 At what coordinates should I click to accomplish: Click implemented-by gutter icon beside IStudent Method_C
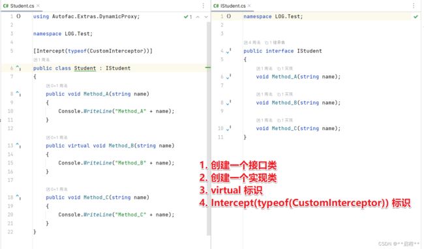click(x=229, y=128)
